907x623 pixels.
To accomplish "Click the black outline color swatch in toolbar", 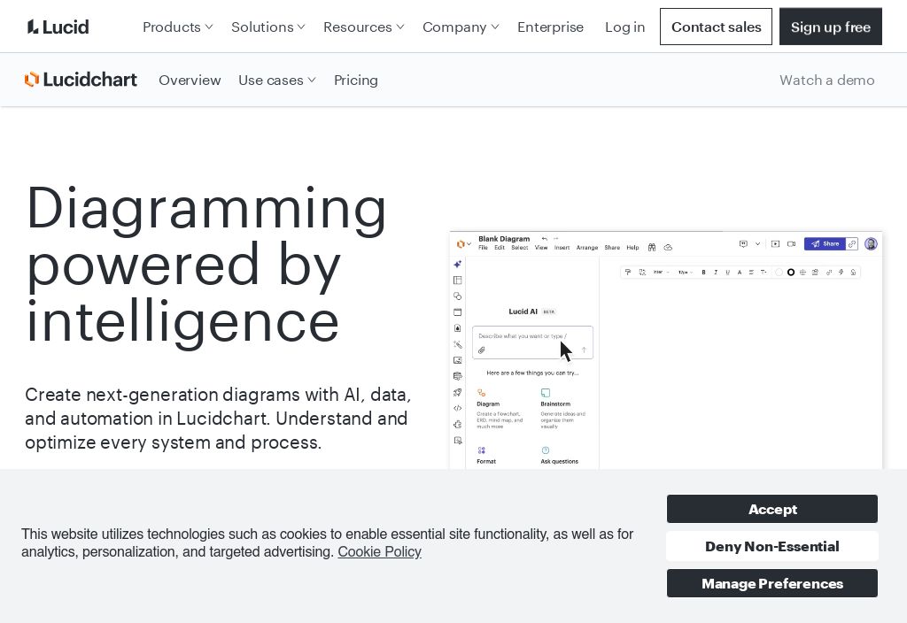I will (791, 273).
